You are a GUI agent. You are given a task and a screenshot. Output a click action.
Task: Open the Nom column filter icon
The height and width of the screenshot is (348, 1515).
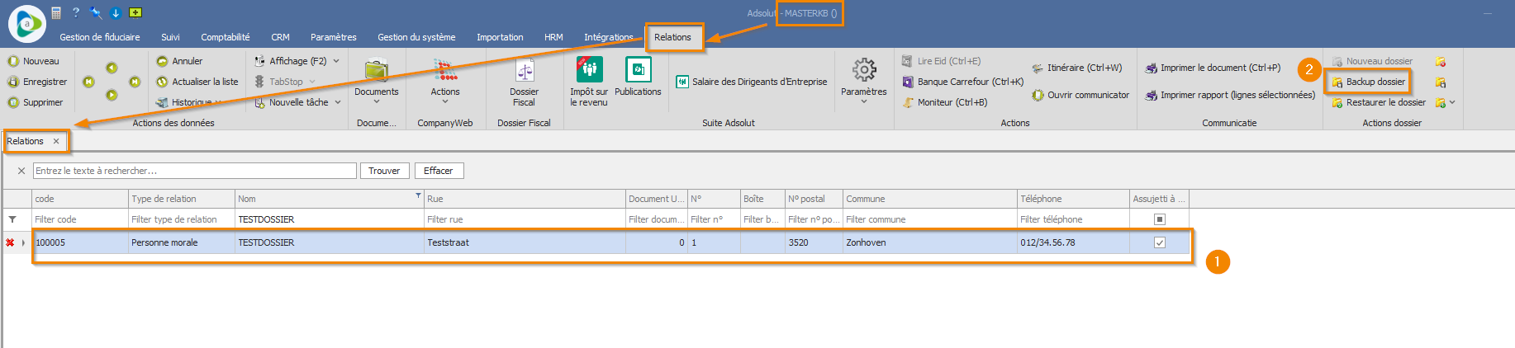click(418, 195)
